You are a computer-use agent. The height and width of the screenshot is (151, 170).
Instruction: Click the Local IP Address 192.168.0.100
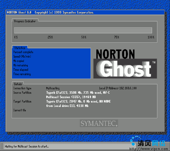[x=118, y=88]
